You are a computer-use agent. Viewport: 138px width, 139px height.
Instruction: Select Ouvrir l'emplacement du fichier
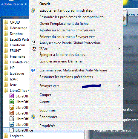65,24
